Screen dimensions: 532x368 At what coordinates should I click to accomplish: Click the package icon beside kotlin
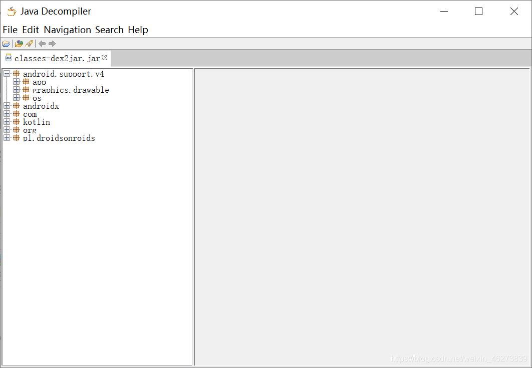[x=17, y=121]
